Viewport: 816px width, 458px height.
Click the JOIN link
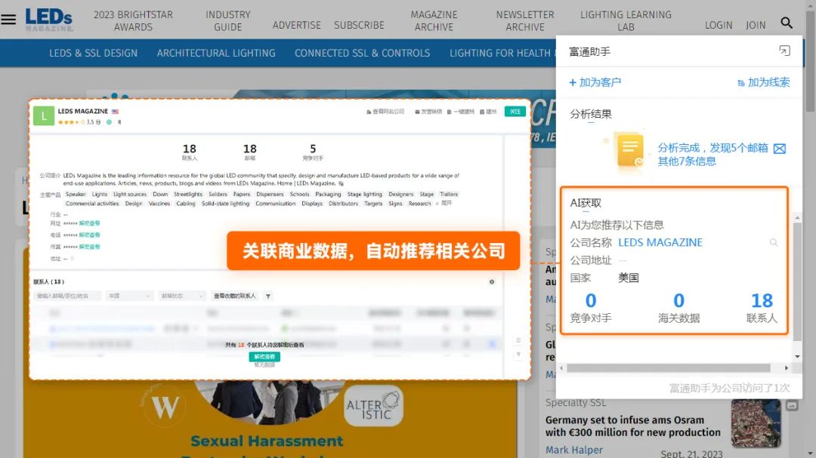(756, 25)
